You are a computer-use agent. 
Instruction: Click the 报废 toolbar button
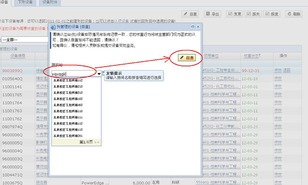point(272,14)
